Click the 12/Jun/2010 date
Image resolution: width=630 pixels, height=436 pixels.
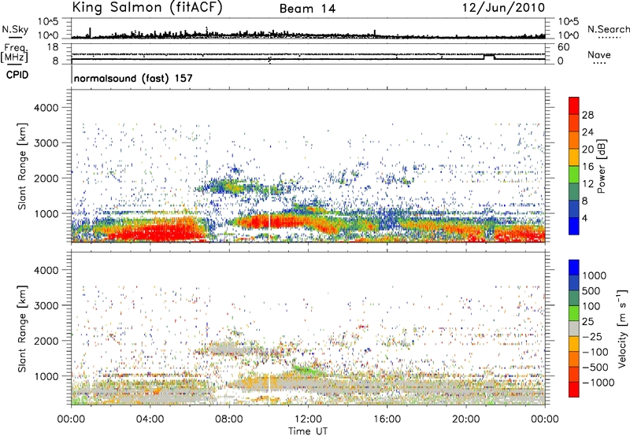point(503,7)
